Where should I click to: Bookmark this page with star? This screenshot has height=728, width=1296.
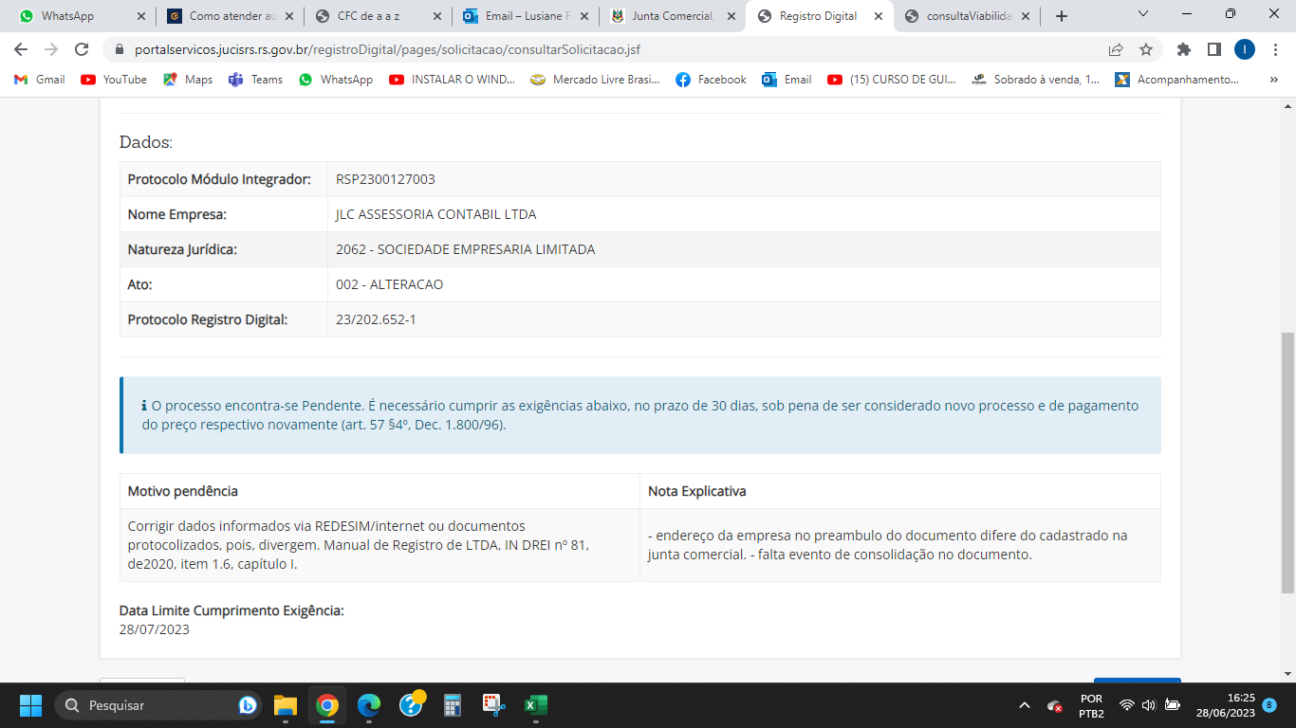[1146, 49]
